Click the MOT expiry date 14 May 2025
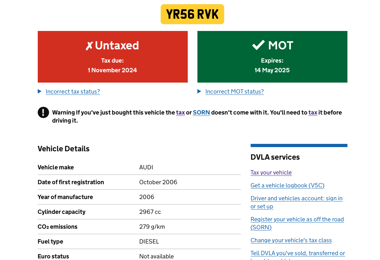380x260 pixels. tap(272, 70)
